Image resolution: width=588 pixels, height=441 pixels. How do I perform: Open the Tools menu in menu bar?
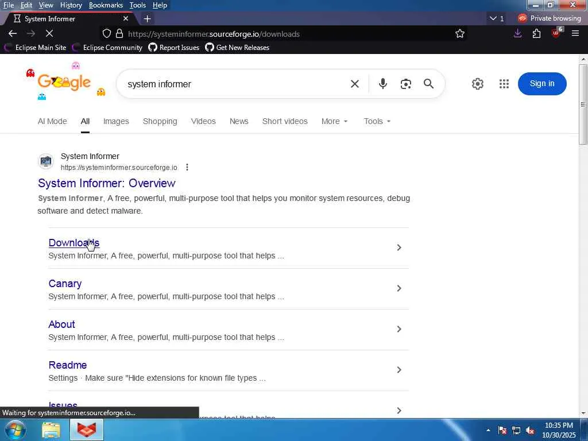pos(138,5)
